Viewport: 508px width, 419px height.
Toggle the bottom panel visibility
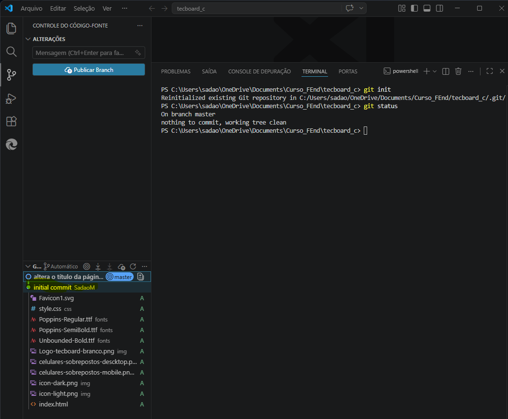(x=426, y=8)
